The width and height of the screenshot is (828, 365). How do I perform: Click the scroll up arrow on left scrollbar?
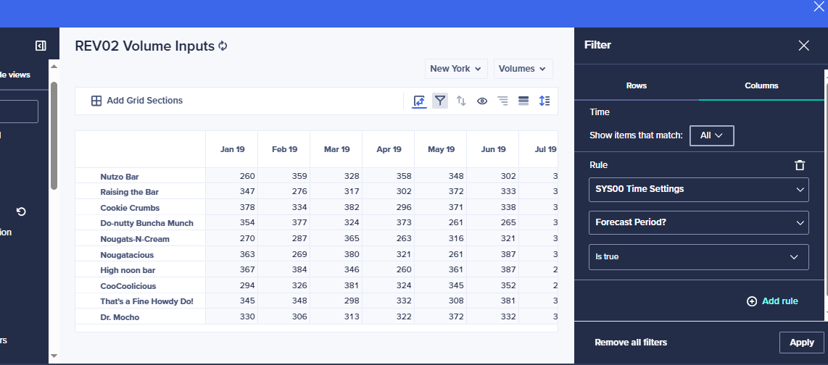[54, 66]
